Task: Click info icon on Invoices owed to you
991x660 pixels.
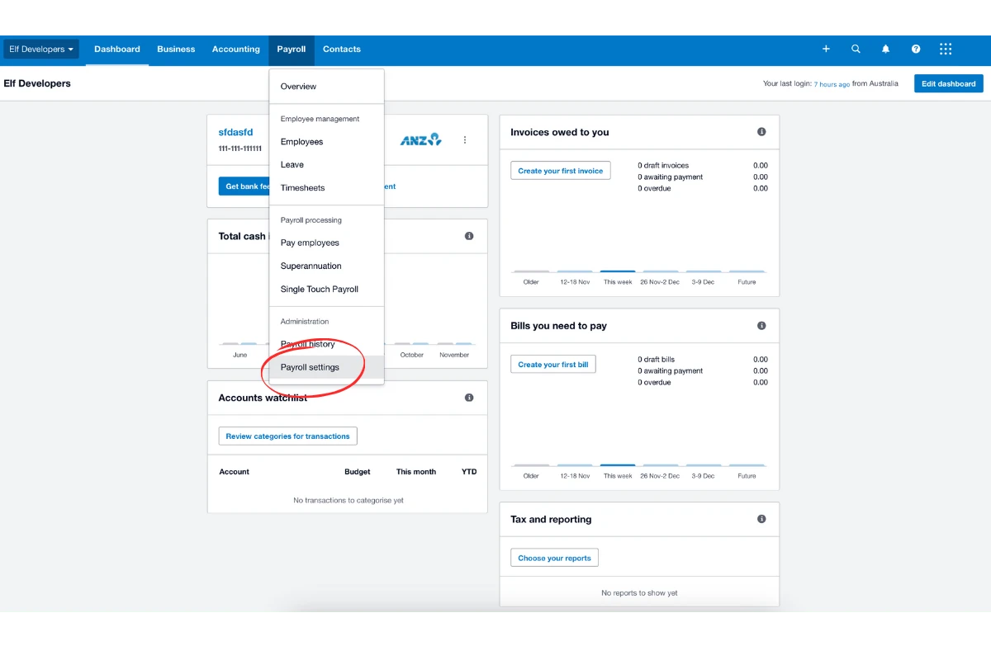Action: click(761, 132)
